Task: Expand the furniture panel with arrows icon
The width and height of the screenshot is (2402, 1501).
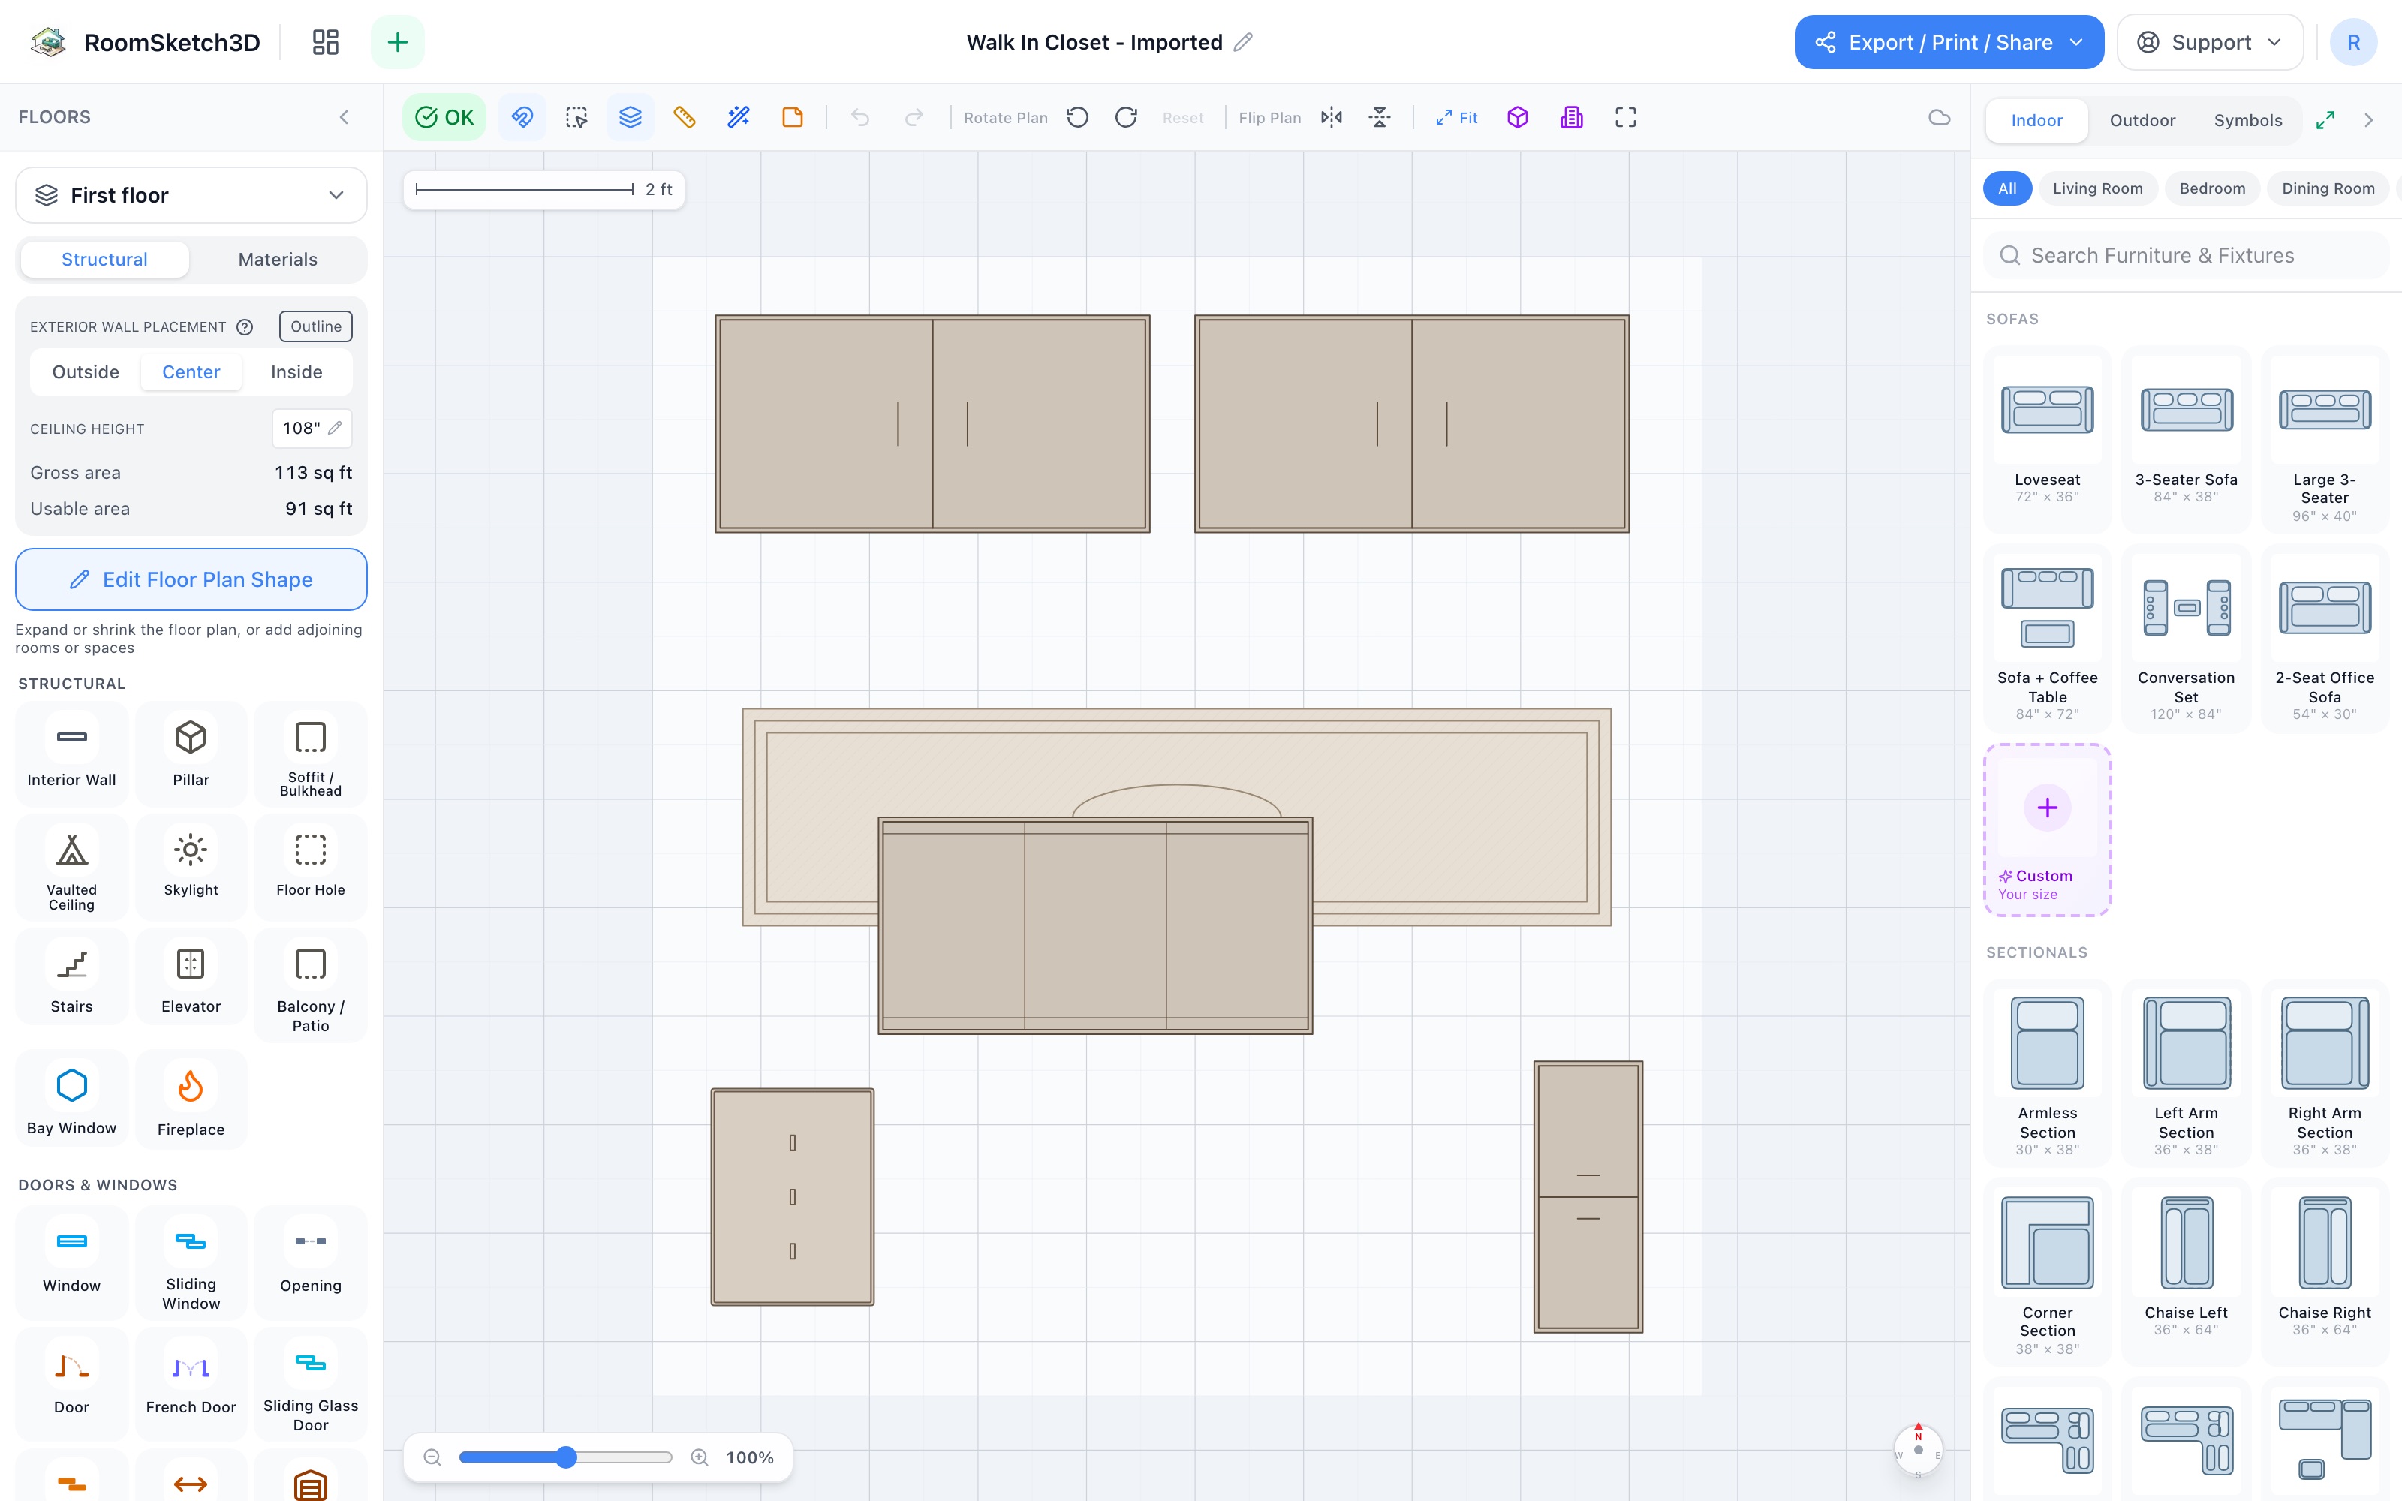Action: coord(2325,120)
